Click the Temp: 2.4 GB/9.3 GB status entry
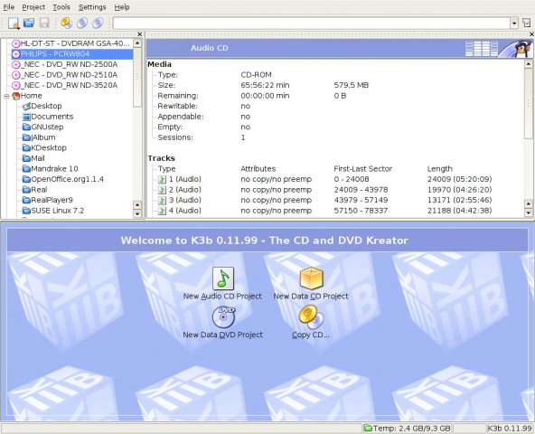The height and width of the screenshot is (434, 535). click(x=407, y=429)
